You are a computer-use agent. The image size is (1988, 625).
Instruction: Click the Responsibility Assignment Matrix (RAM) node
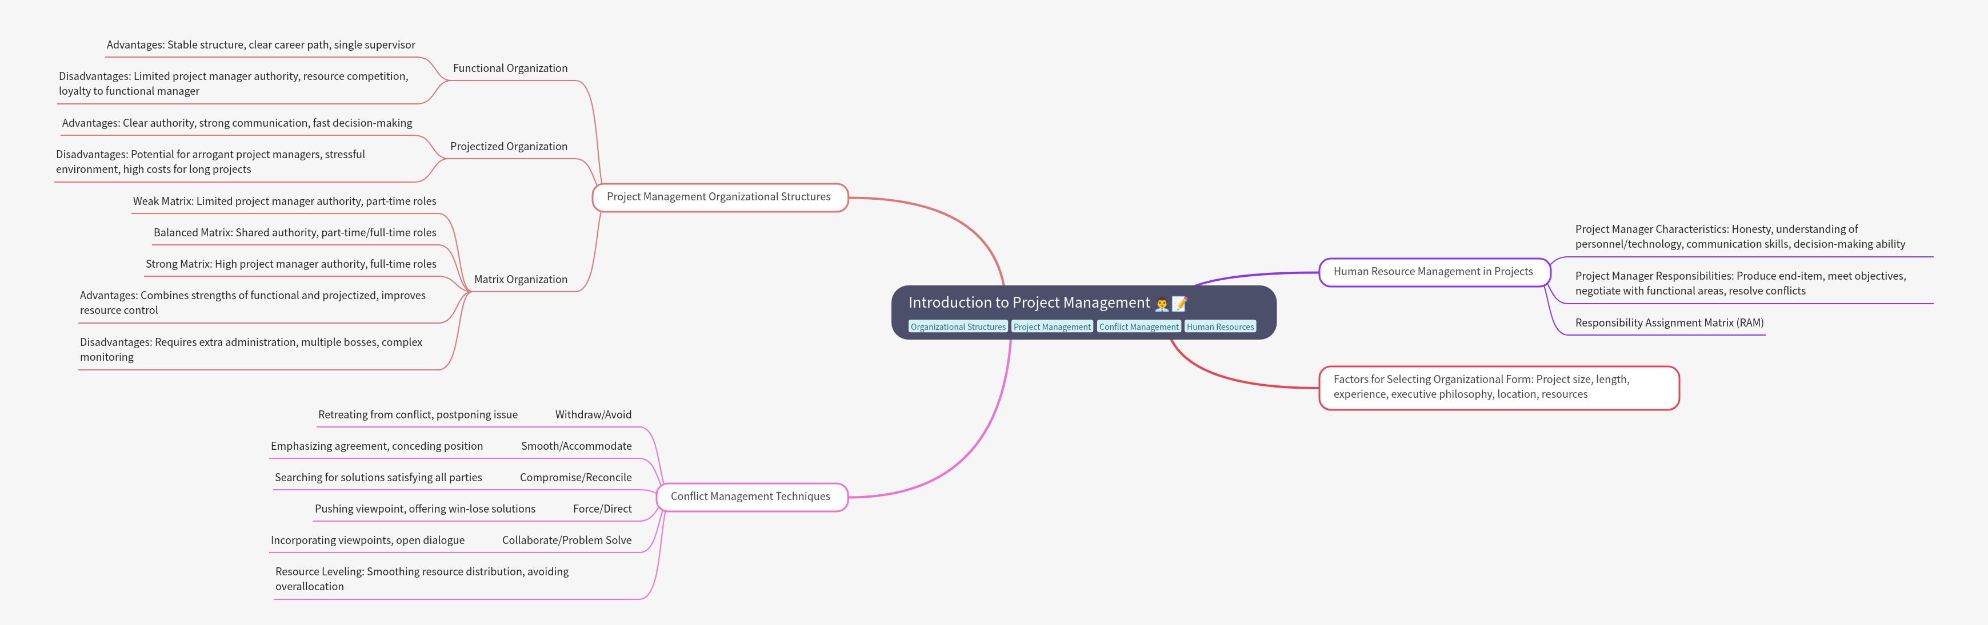1669,323
